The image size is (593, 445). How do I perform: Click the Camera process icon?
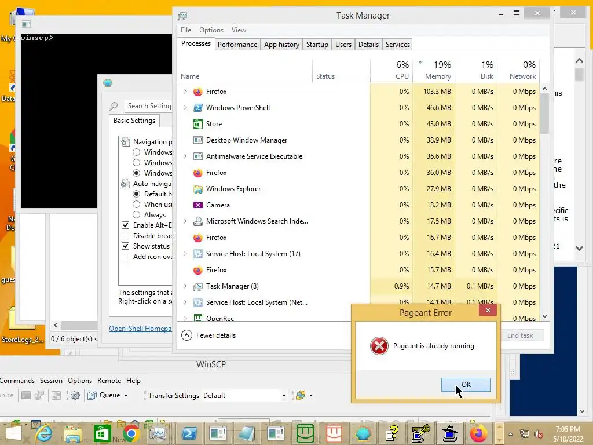198,205
